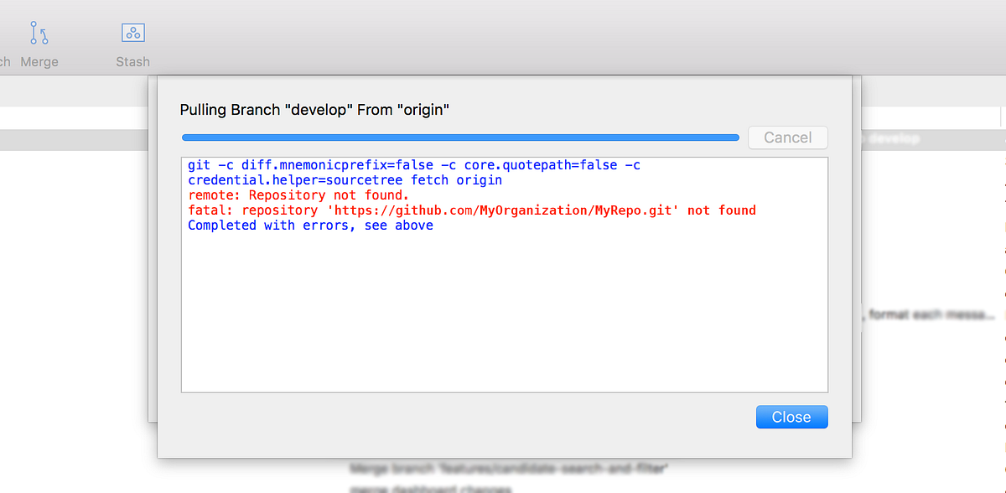Click the dialog title Pulling Branch develop
1006x493 pixels.
[314, 109]
